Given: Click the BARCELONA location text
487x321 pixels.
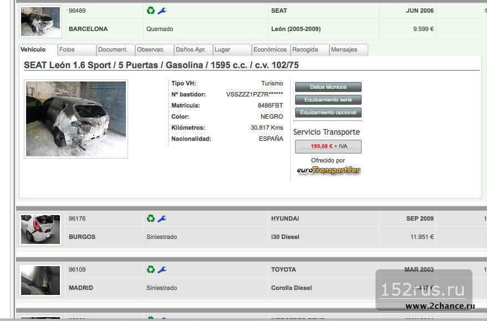Looking at the screenshot, I should tap(88, 29).
